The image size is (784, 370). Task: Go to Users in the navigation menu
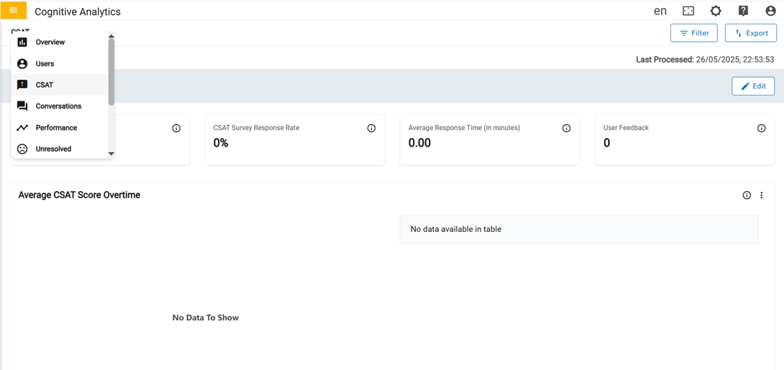tap(45, 64)
